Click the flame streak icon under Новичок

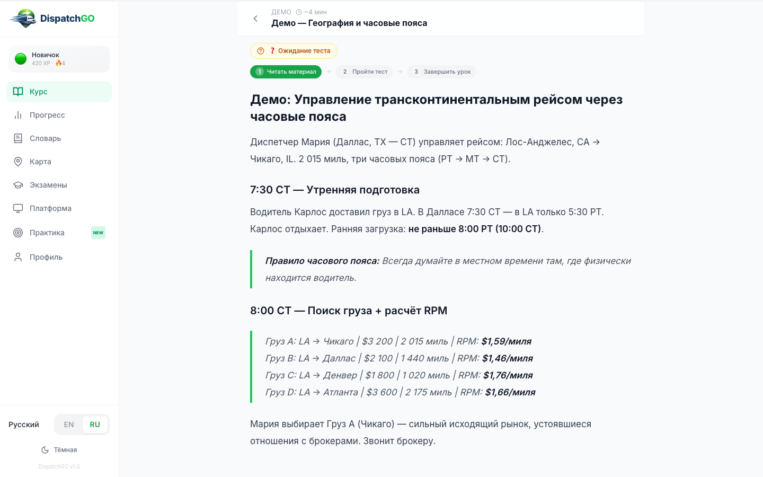(x=58, y=63)
